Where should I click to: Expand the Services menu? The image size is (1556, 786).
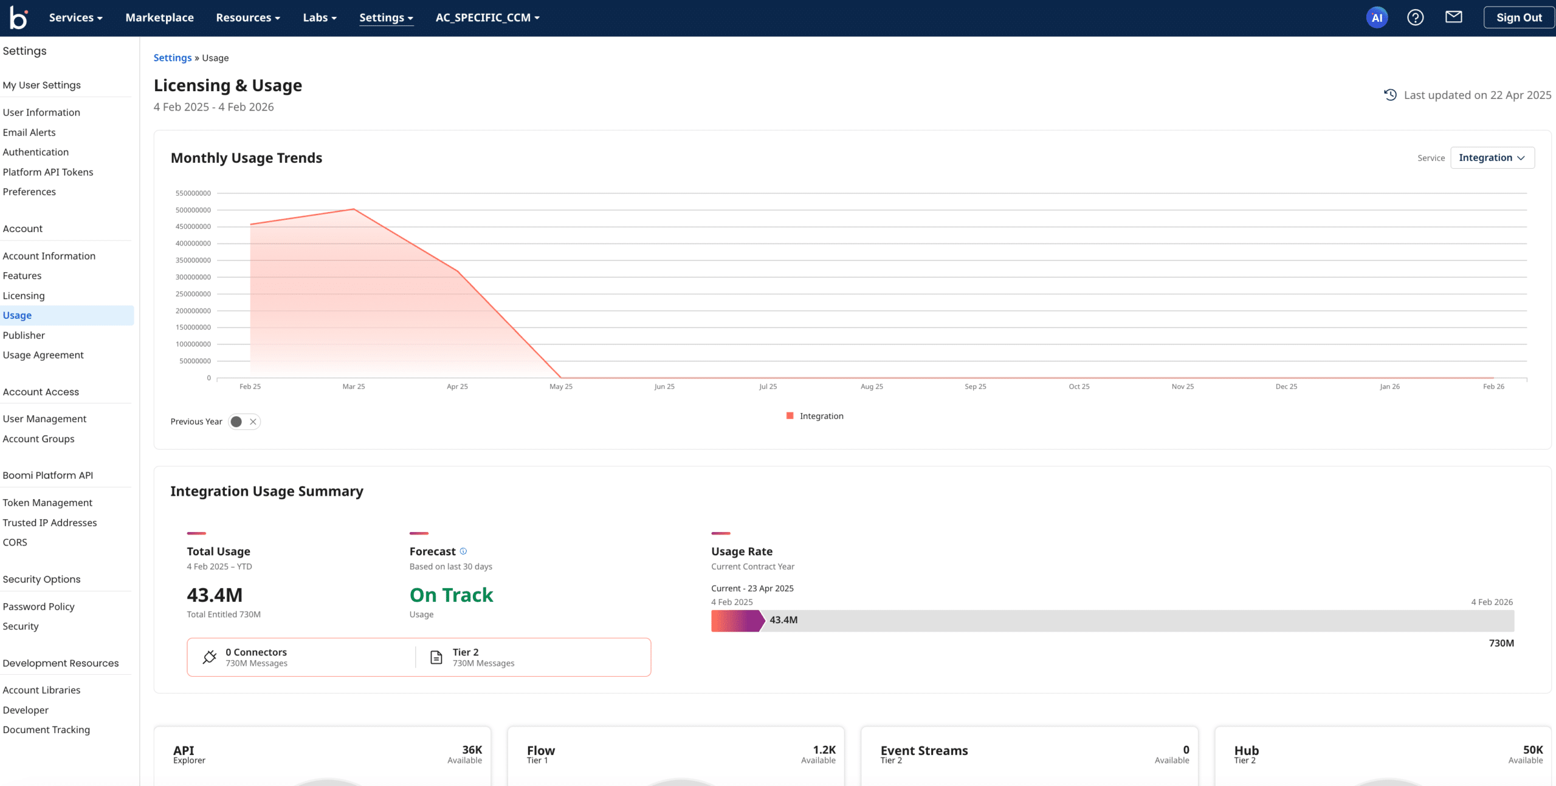[75, 18]
